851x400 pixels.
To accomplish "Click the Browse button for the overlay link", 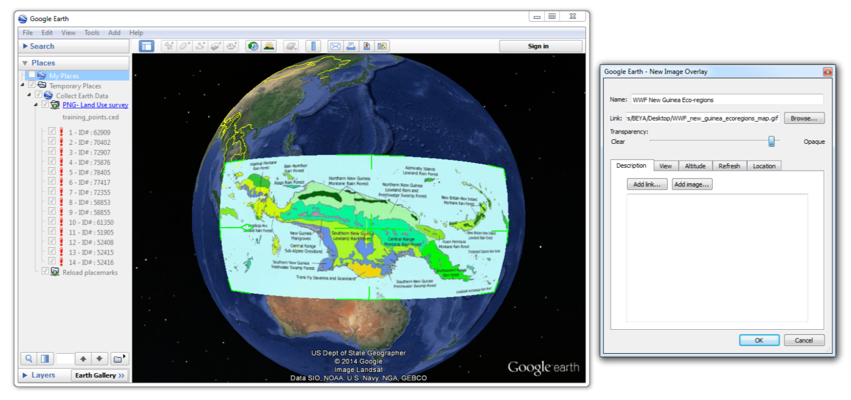I will tap(804, 118).
